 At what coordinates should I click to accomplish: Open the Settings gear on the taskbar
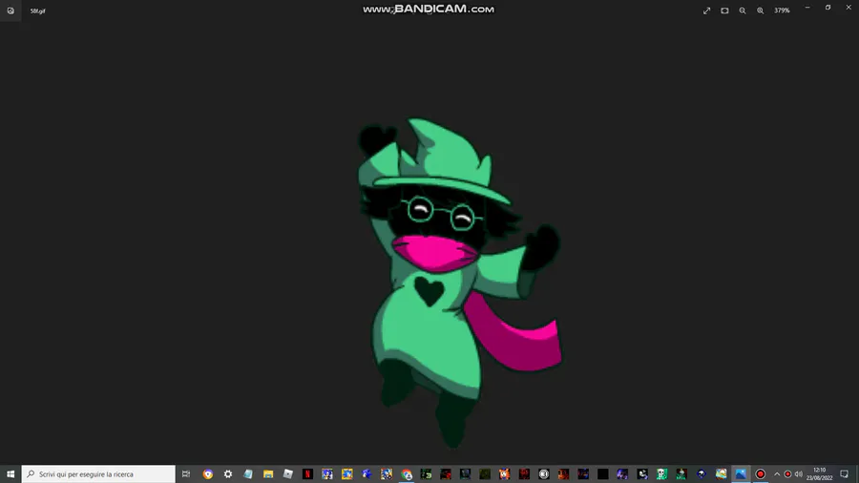coord(228,474)
